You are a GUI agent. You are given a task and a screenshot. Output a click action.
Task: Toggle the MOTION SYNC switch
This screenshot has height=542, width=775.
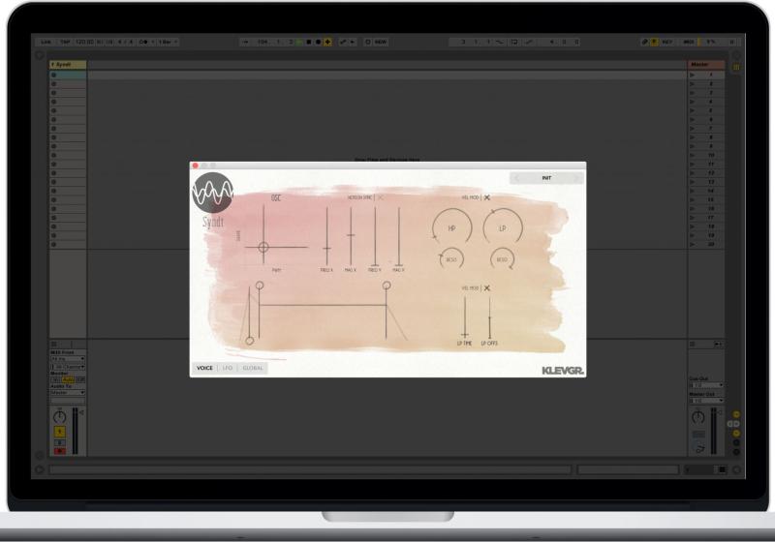pos(381,197)
